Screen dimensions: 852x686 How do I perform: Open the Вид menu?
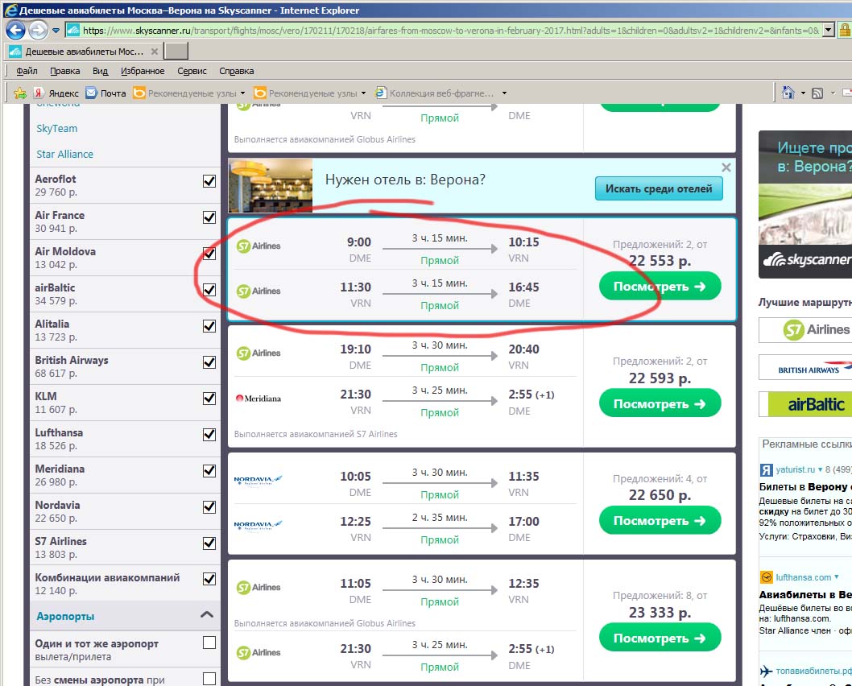click(100, 71)
